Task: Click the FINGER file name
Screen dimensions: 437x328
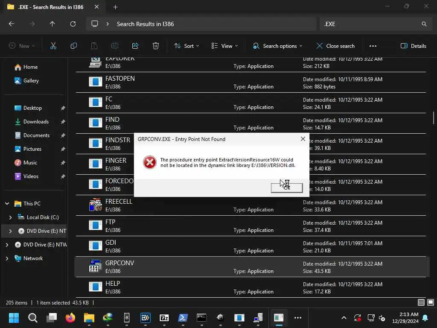Action: tap(116, 161)
